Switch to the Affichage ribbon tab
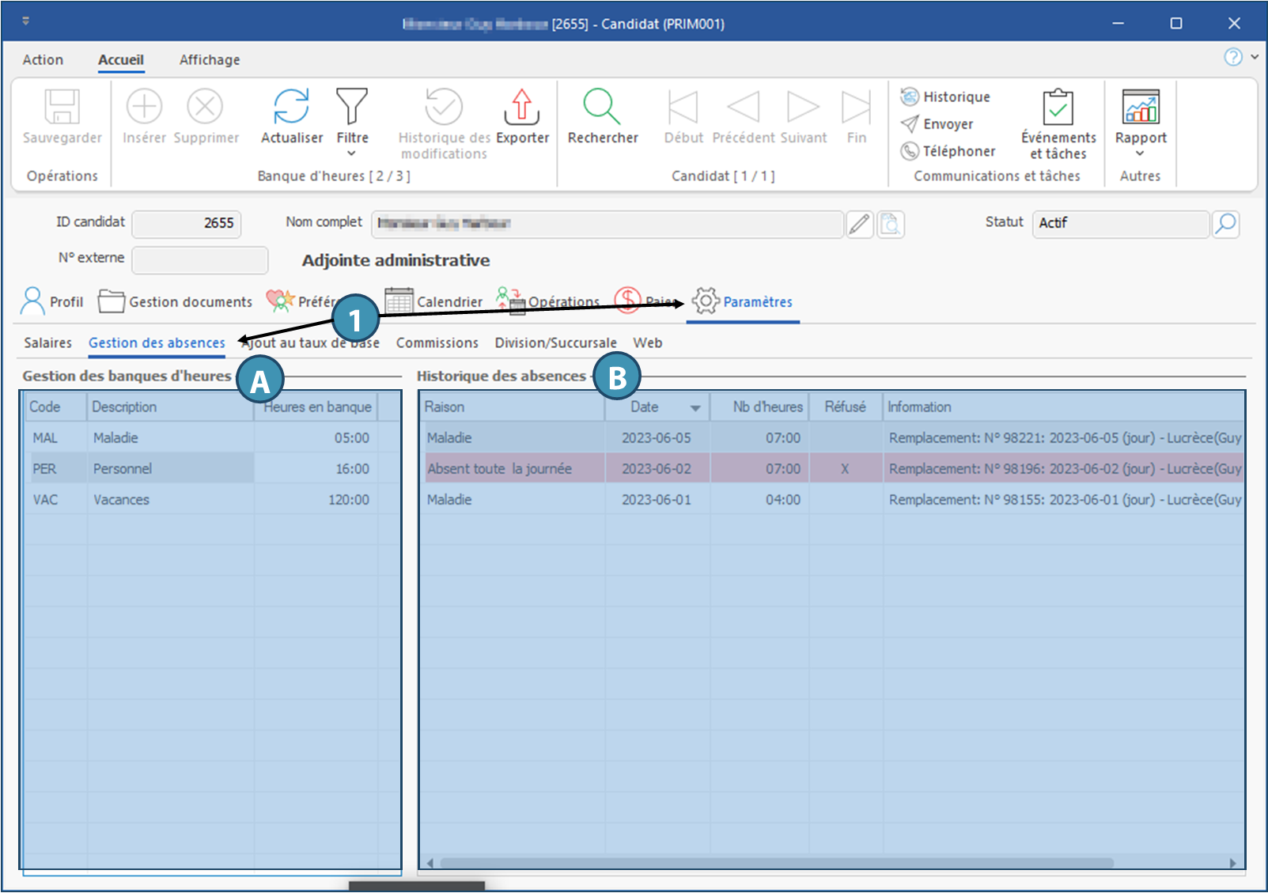 tap(210, 60)
